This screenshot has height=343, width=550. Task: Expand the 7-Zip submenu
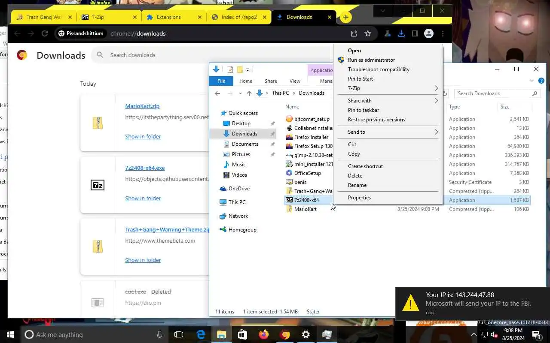[x=388, y=88]
